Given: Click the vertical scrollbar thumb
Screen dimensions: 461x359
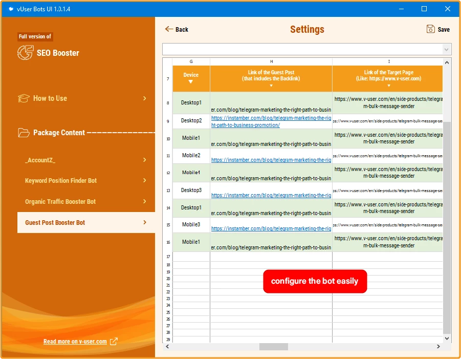Looking at the screenshot, I should [447, 228].
